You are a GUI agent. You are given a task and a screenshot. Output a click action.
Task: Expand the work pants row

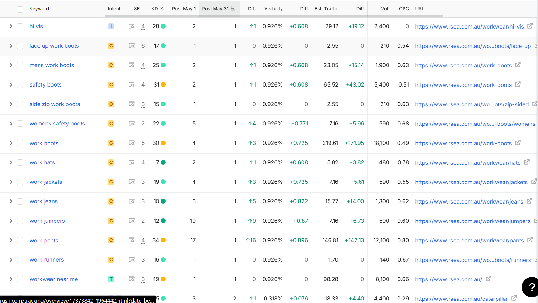point(11,240)
